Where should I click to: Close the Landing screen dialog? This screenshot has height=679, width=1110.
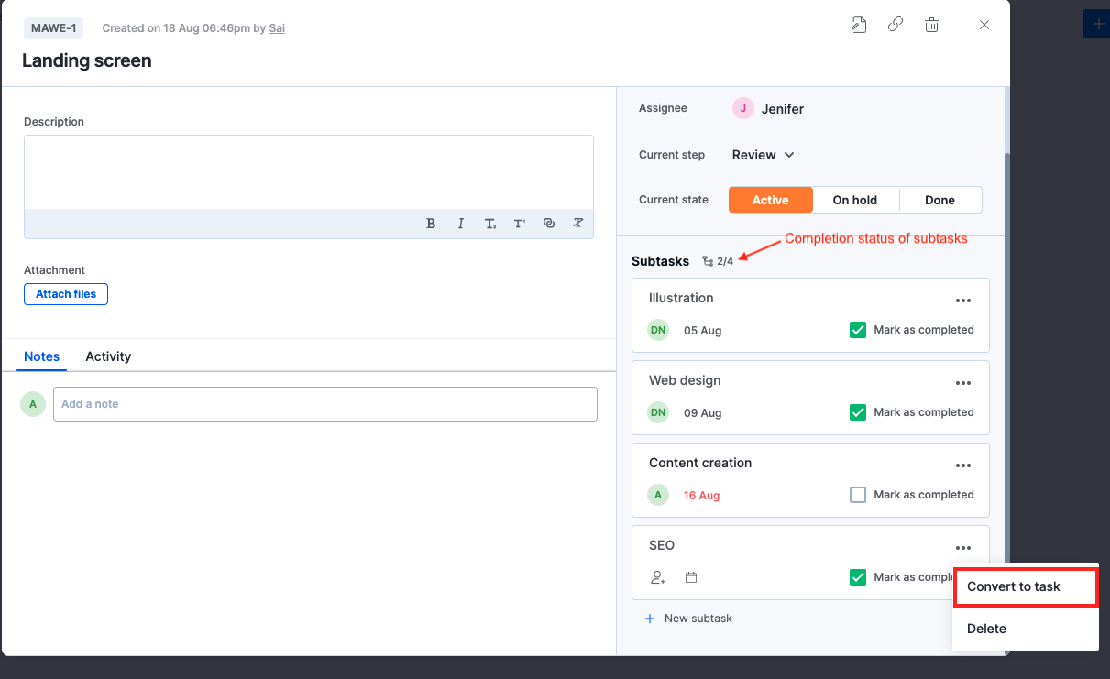(984, 25)
